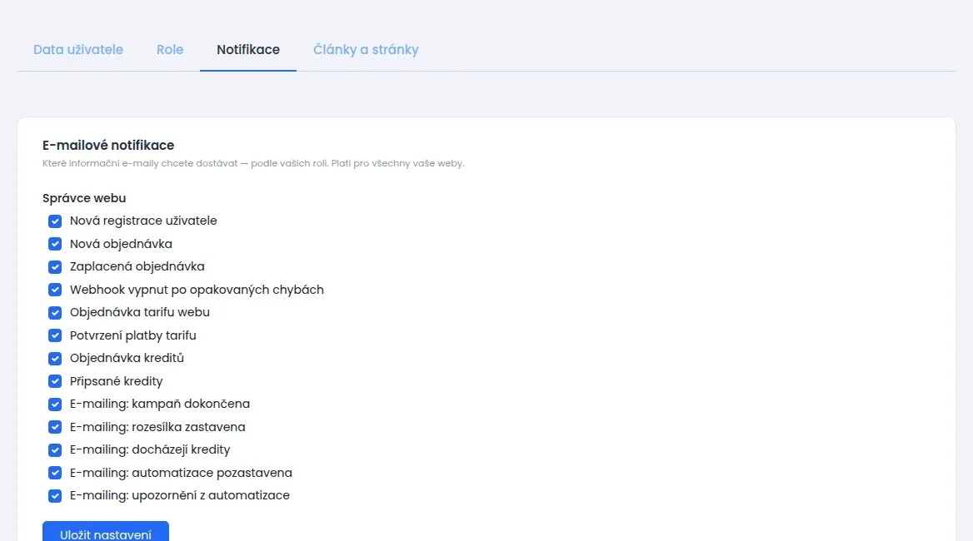
Task: Open the Data uživatele tab
Action: pyautogui.click(x=78, y=50)
